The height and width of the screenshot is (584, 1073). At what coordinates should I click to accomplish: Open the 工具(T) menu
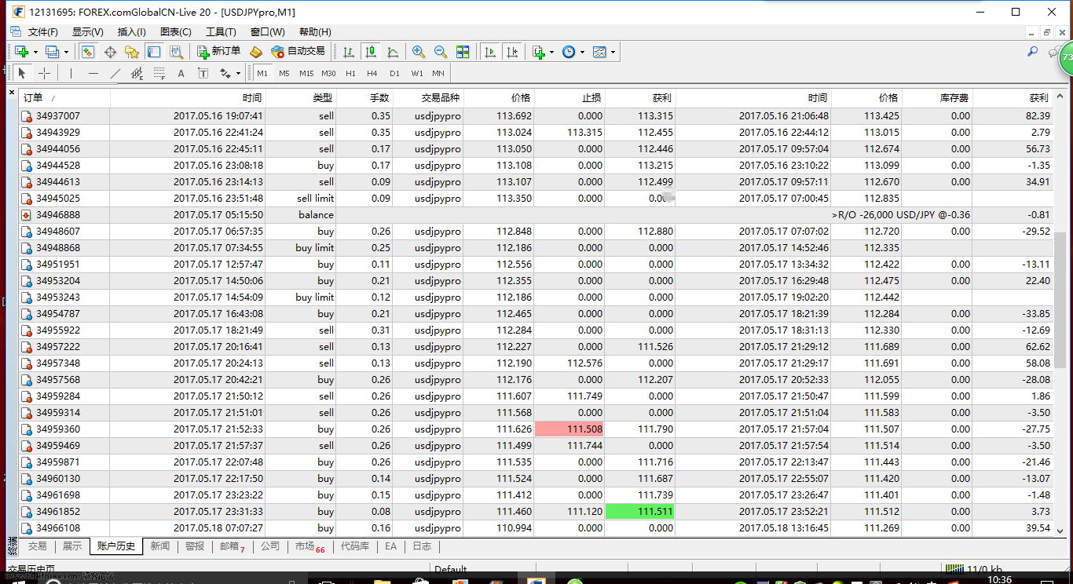click(x=221, y=31)
